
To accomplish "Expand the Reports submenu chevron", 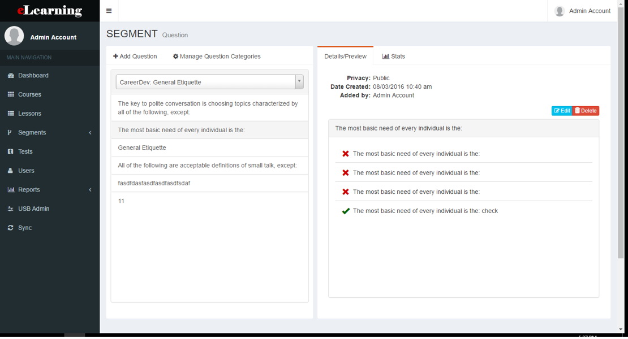I will coord(89,189).
